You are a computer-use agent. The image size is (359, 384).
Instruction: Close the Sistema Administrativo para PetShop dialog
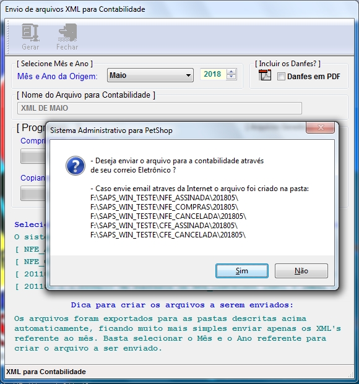click(320, 127)
